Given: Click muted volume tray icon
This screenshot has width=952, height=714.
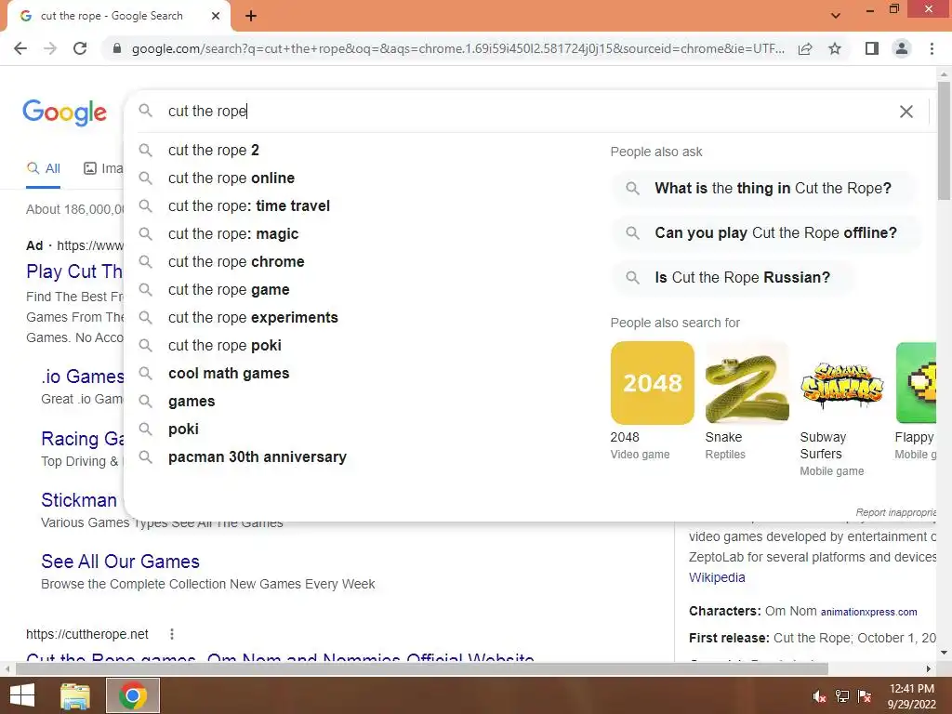Looking at the screenshot, I should [820, 696].
